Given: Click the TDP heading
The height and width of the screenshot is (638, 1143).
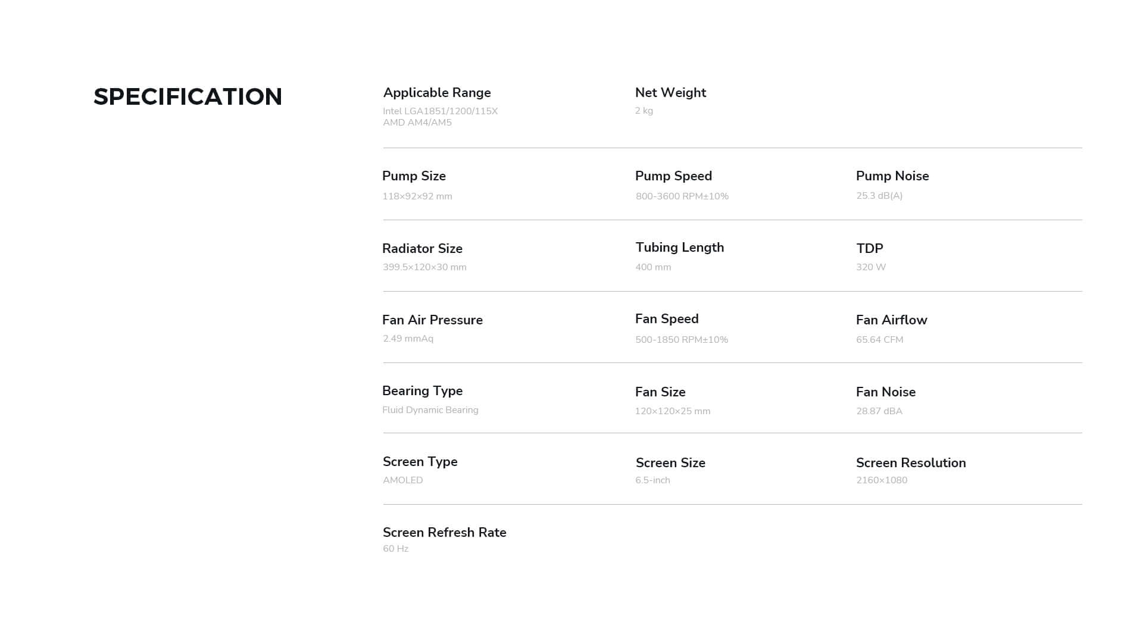Looking at the screenshot, I should 869,249.
